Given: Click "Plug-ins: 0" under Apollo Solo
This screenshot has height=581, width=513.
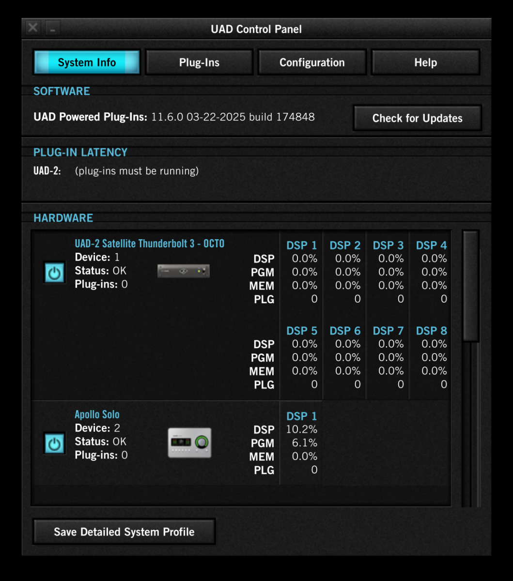Looking at the screenshot, I should 101,455.
